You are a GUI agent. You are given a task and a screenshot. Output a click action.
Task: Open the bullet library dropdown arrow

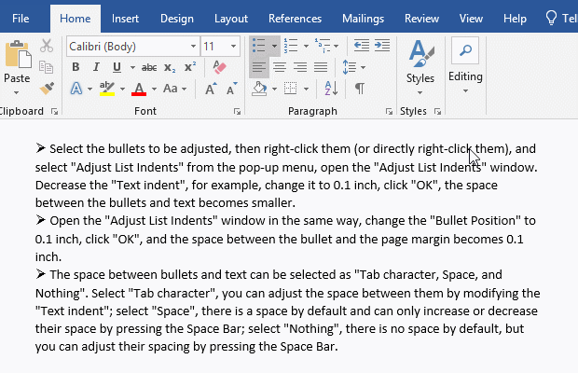pos(274,46)
